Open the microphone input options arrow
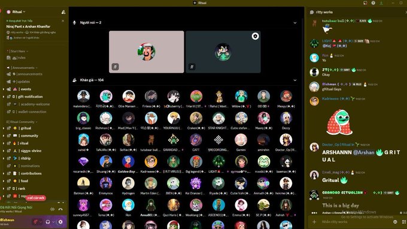 41,222
